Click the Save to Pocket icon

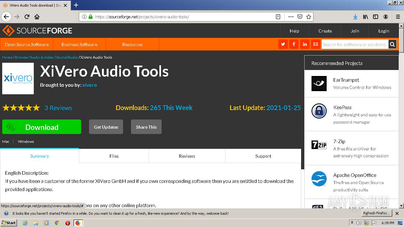(x=300, y=17)
